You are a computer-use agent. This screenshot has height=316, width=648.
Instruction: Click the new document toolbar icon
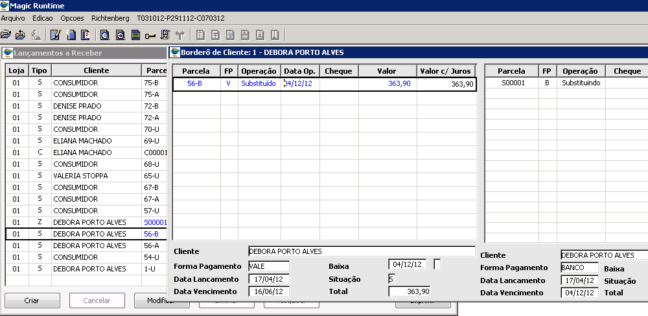[x=71, y=34]
